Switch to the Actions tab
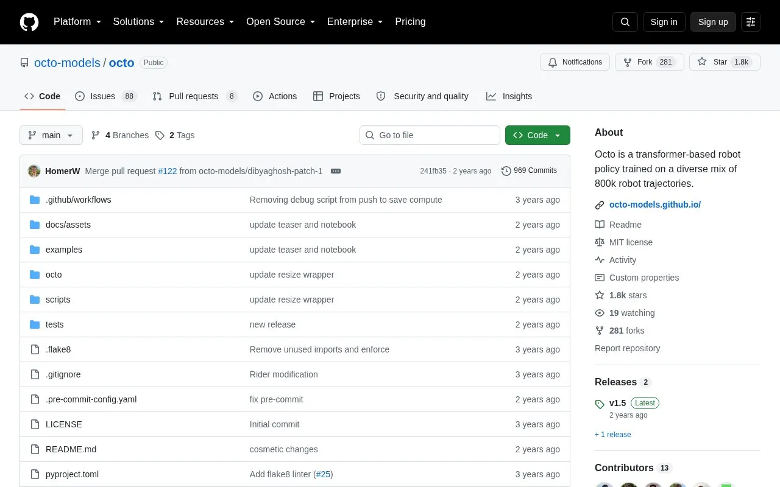 point(275,96)
